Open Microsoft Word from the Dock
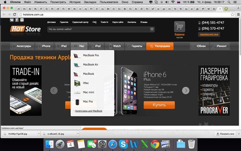The image size is (241, 151). tap(134, 144)
